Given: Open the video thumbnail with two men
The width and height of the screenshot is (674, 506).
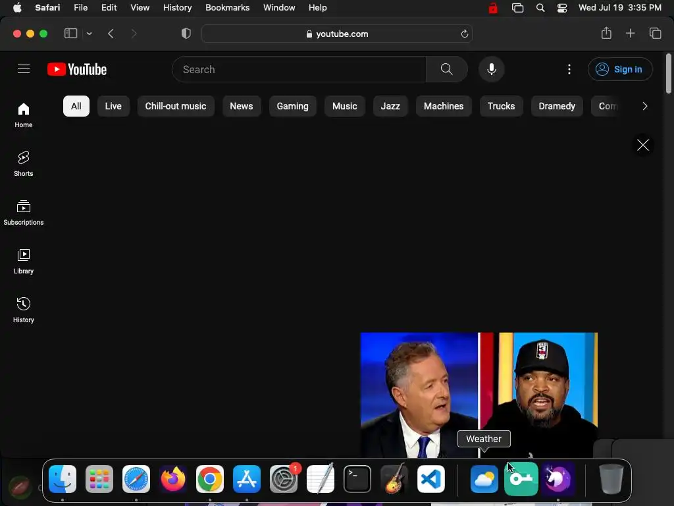Looking at the screenshot, I should [479, 395].
